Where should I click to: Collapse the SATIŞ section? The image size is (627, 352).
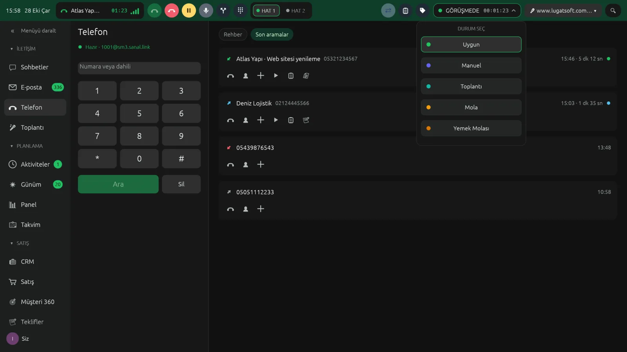coord(20,243)
